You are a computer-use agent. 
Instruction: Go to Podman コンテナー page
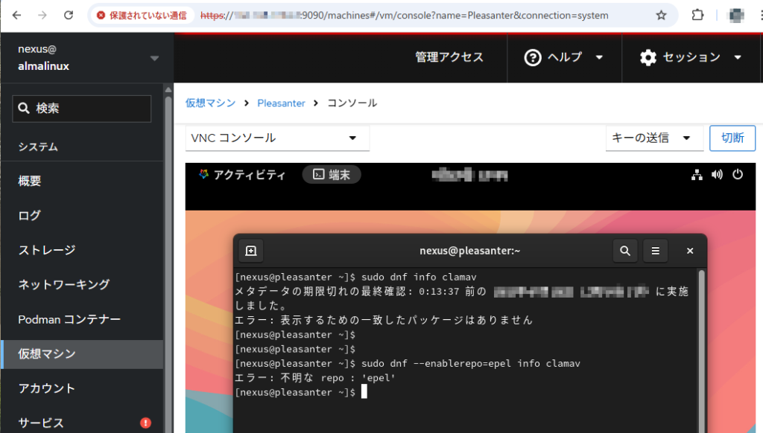[x=69, y=319]
